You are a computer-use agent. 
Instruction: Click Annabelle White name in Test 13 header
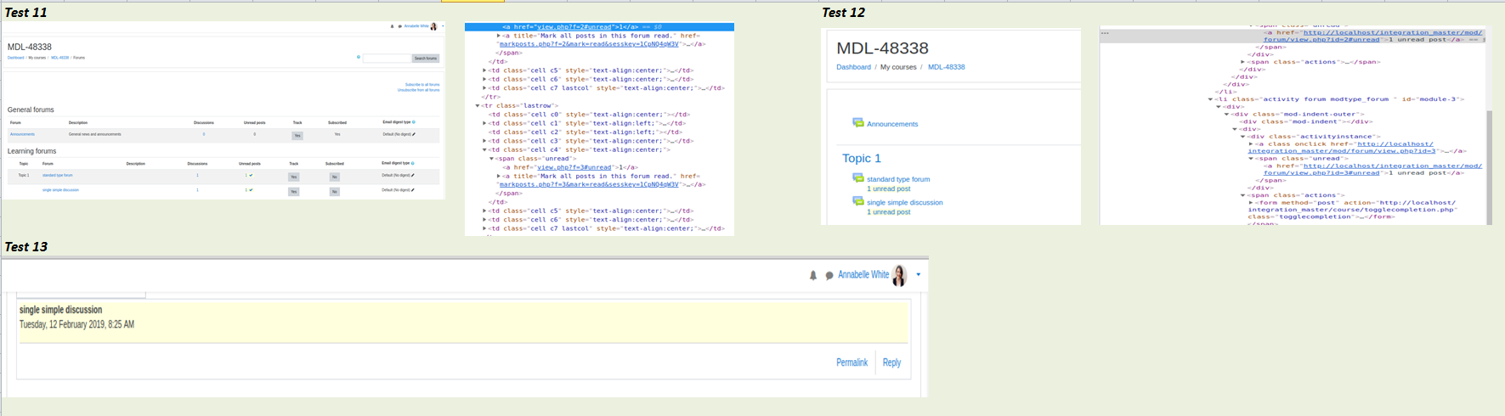coord(863,274)
